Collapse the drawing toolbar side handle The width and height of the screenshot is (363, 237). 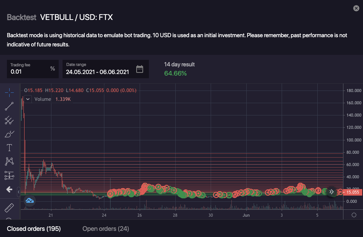(19, 192)
